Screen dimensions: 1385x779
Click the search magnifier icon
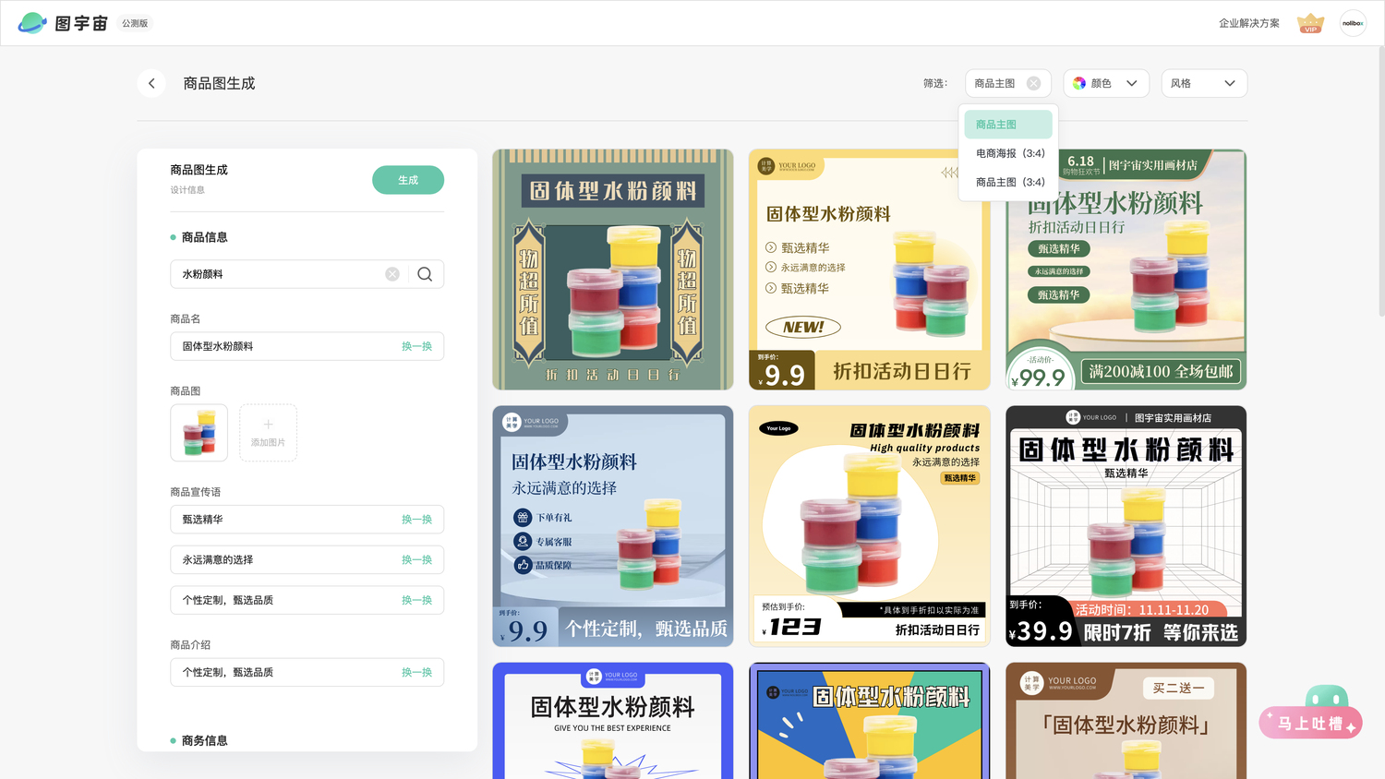point(425,274)
